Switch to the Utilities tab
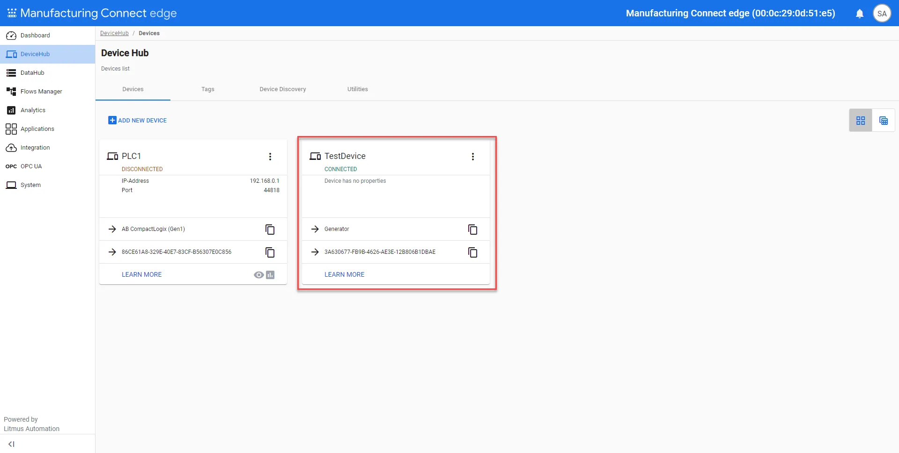This screenshot has height=453, width=899. tap(358, 89)
